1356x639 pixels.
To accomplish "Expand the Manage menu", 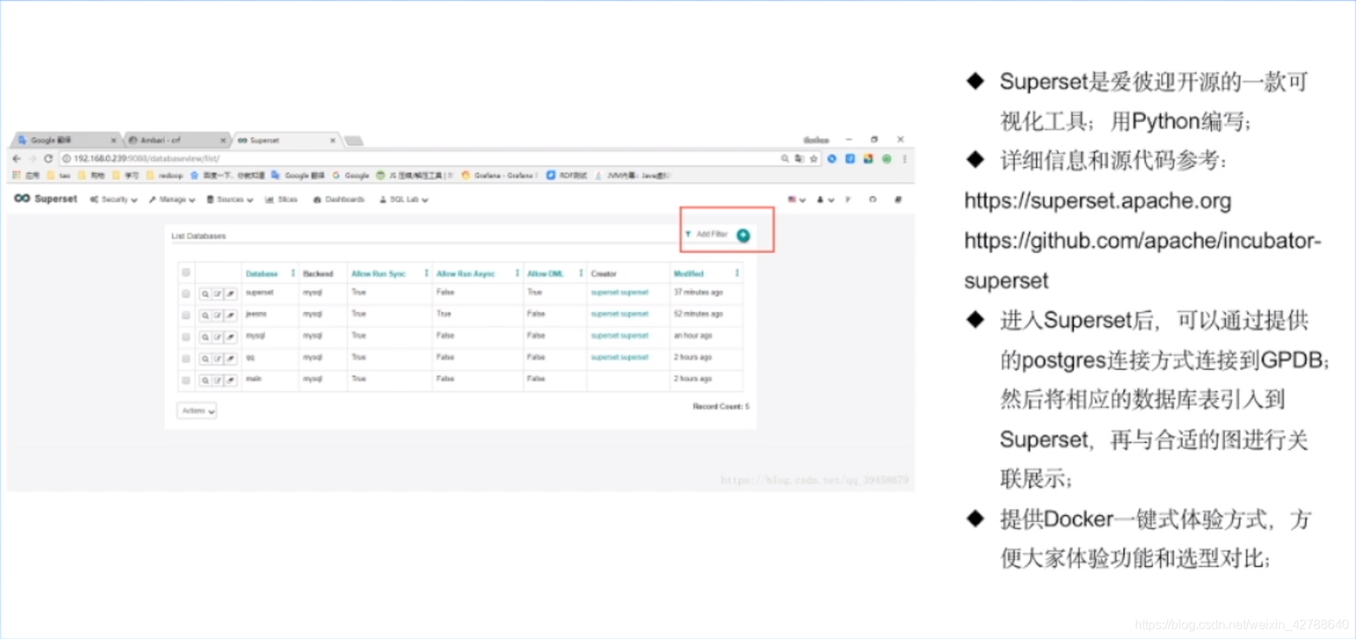I will (172, 200).
